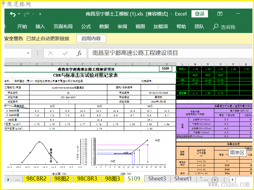
Task: Open the Redo history dropdown arrow
Action: (x=33, y=14)
